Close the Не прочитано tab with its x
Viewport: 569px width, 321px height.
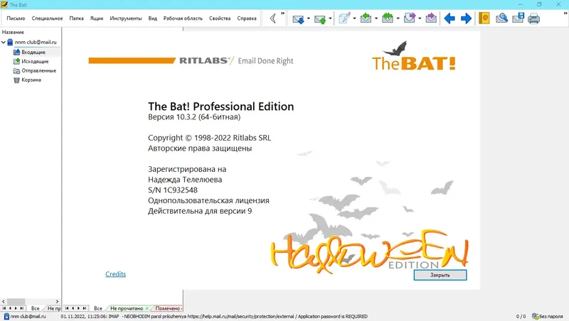click(x=147, y=308)
